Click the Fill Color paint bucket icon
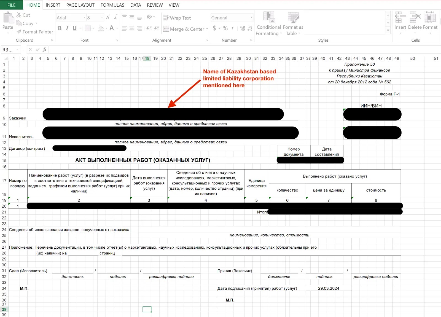 click(x=101, y=28)
